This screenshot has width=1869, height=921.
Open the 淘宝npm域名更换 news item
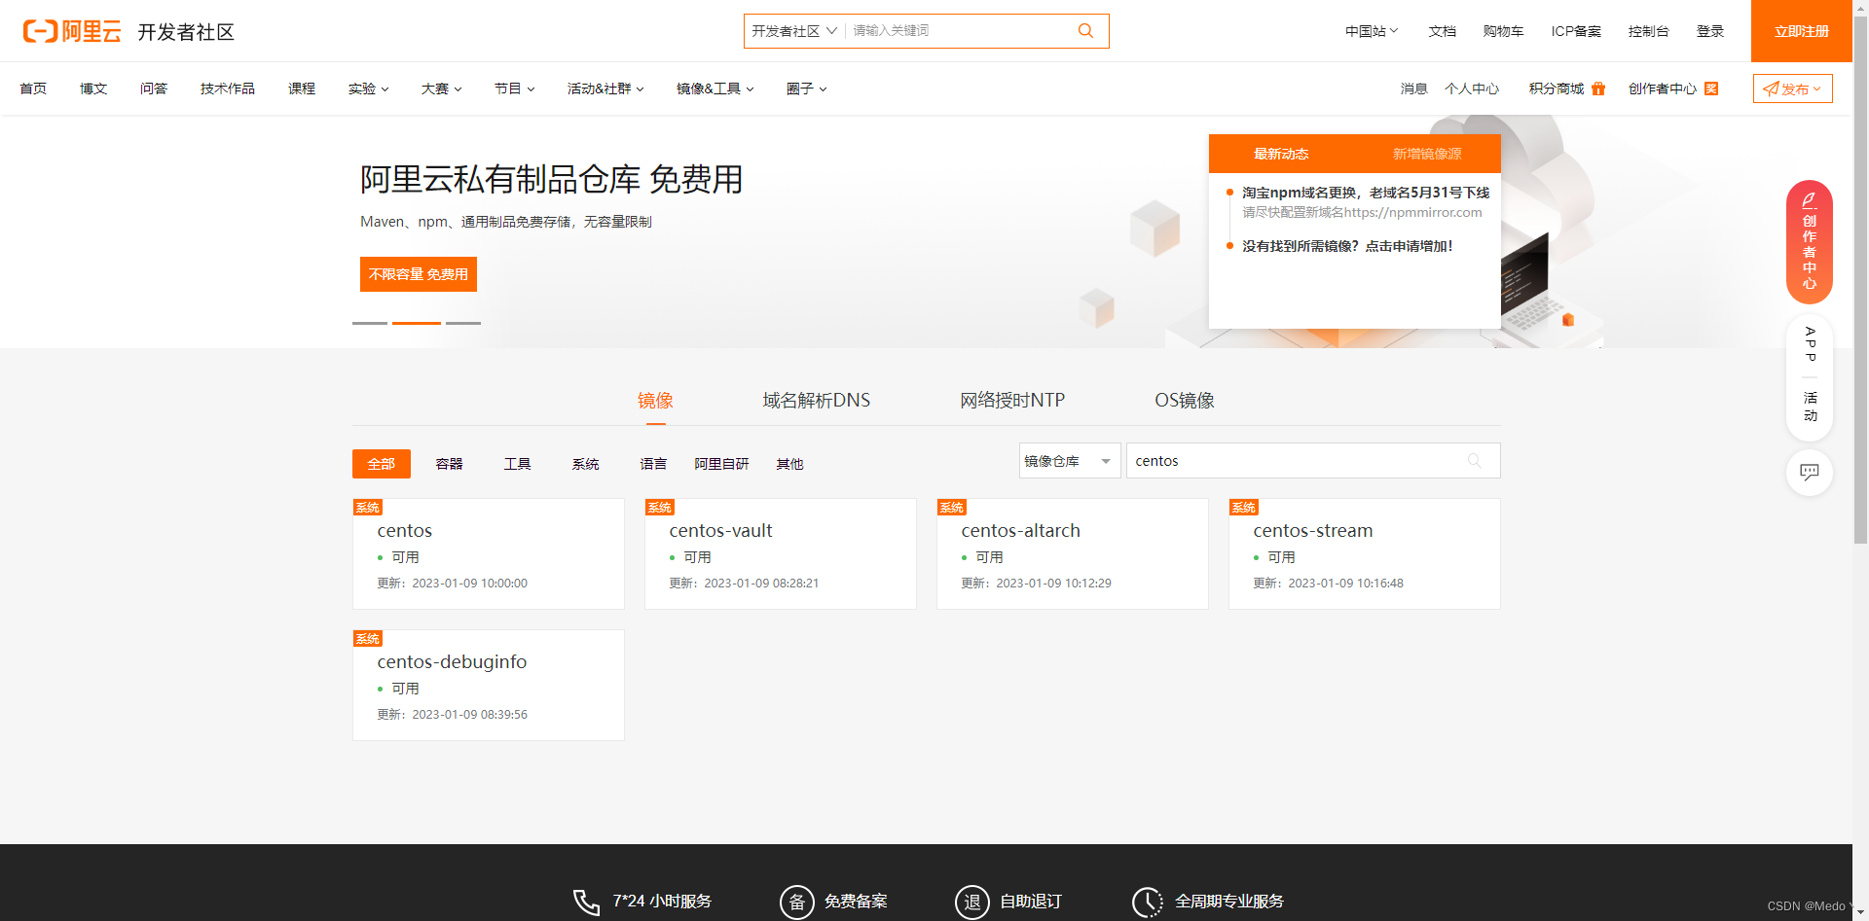coord(1366,193)
